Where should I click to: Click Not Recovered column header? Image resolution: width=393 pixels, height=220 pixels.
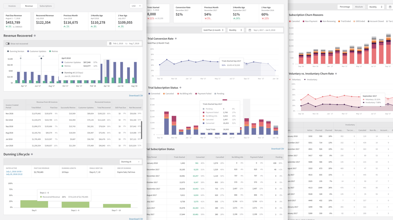135,108
